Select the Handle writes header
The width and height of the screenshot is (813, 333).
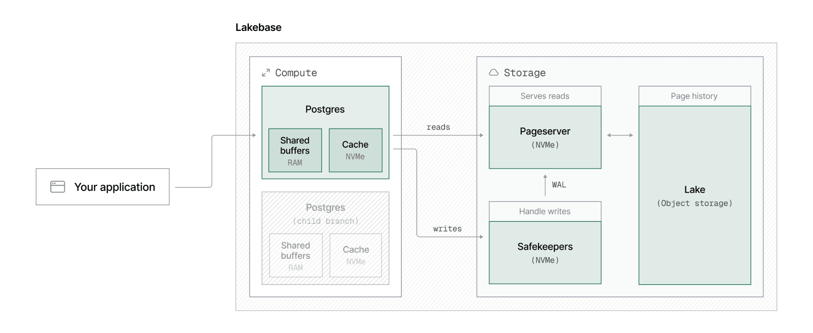(545, 212)
